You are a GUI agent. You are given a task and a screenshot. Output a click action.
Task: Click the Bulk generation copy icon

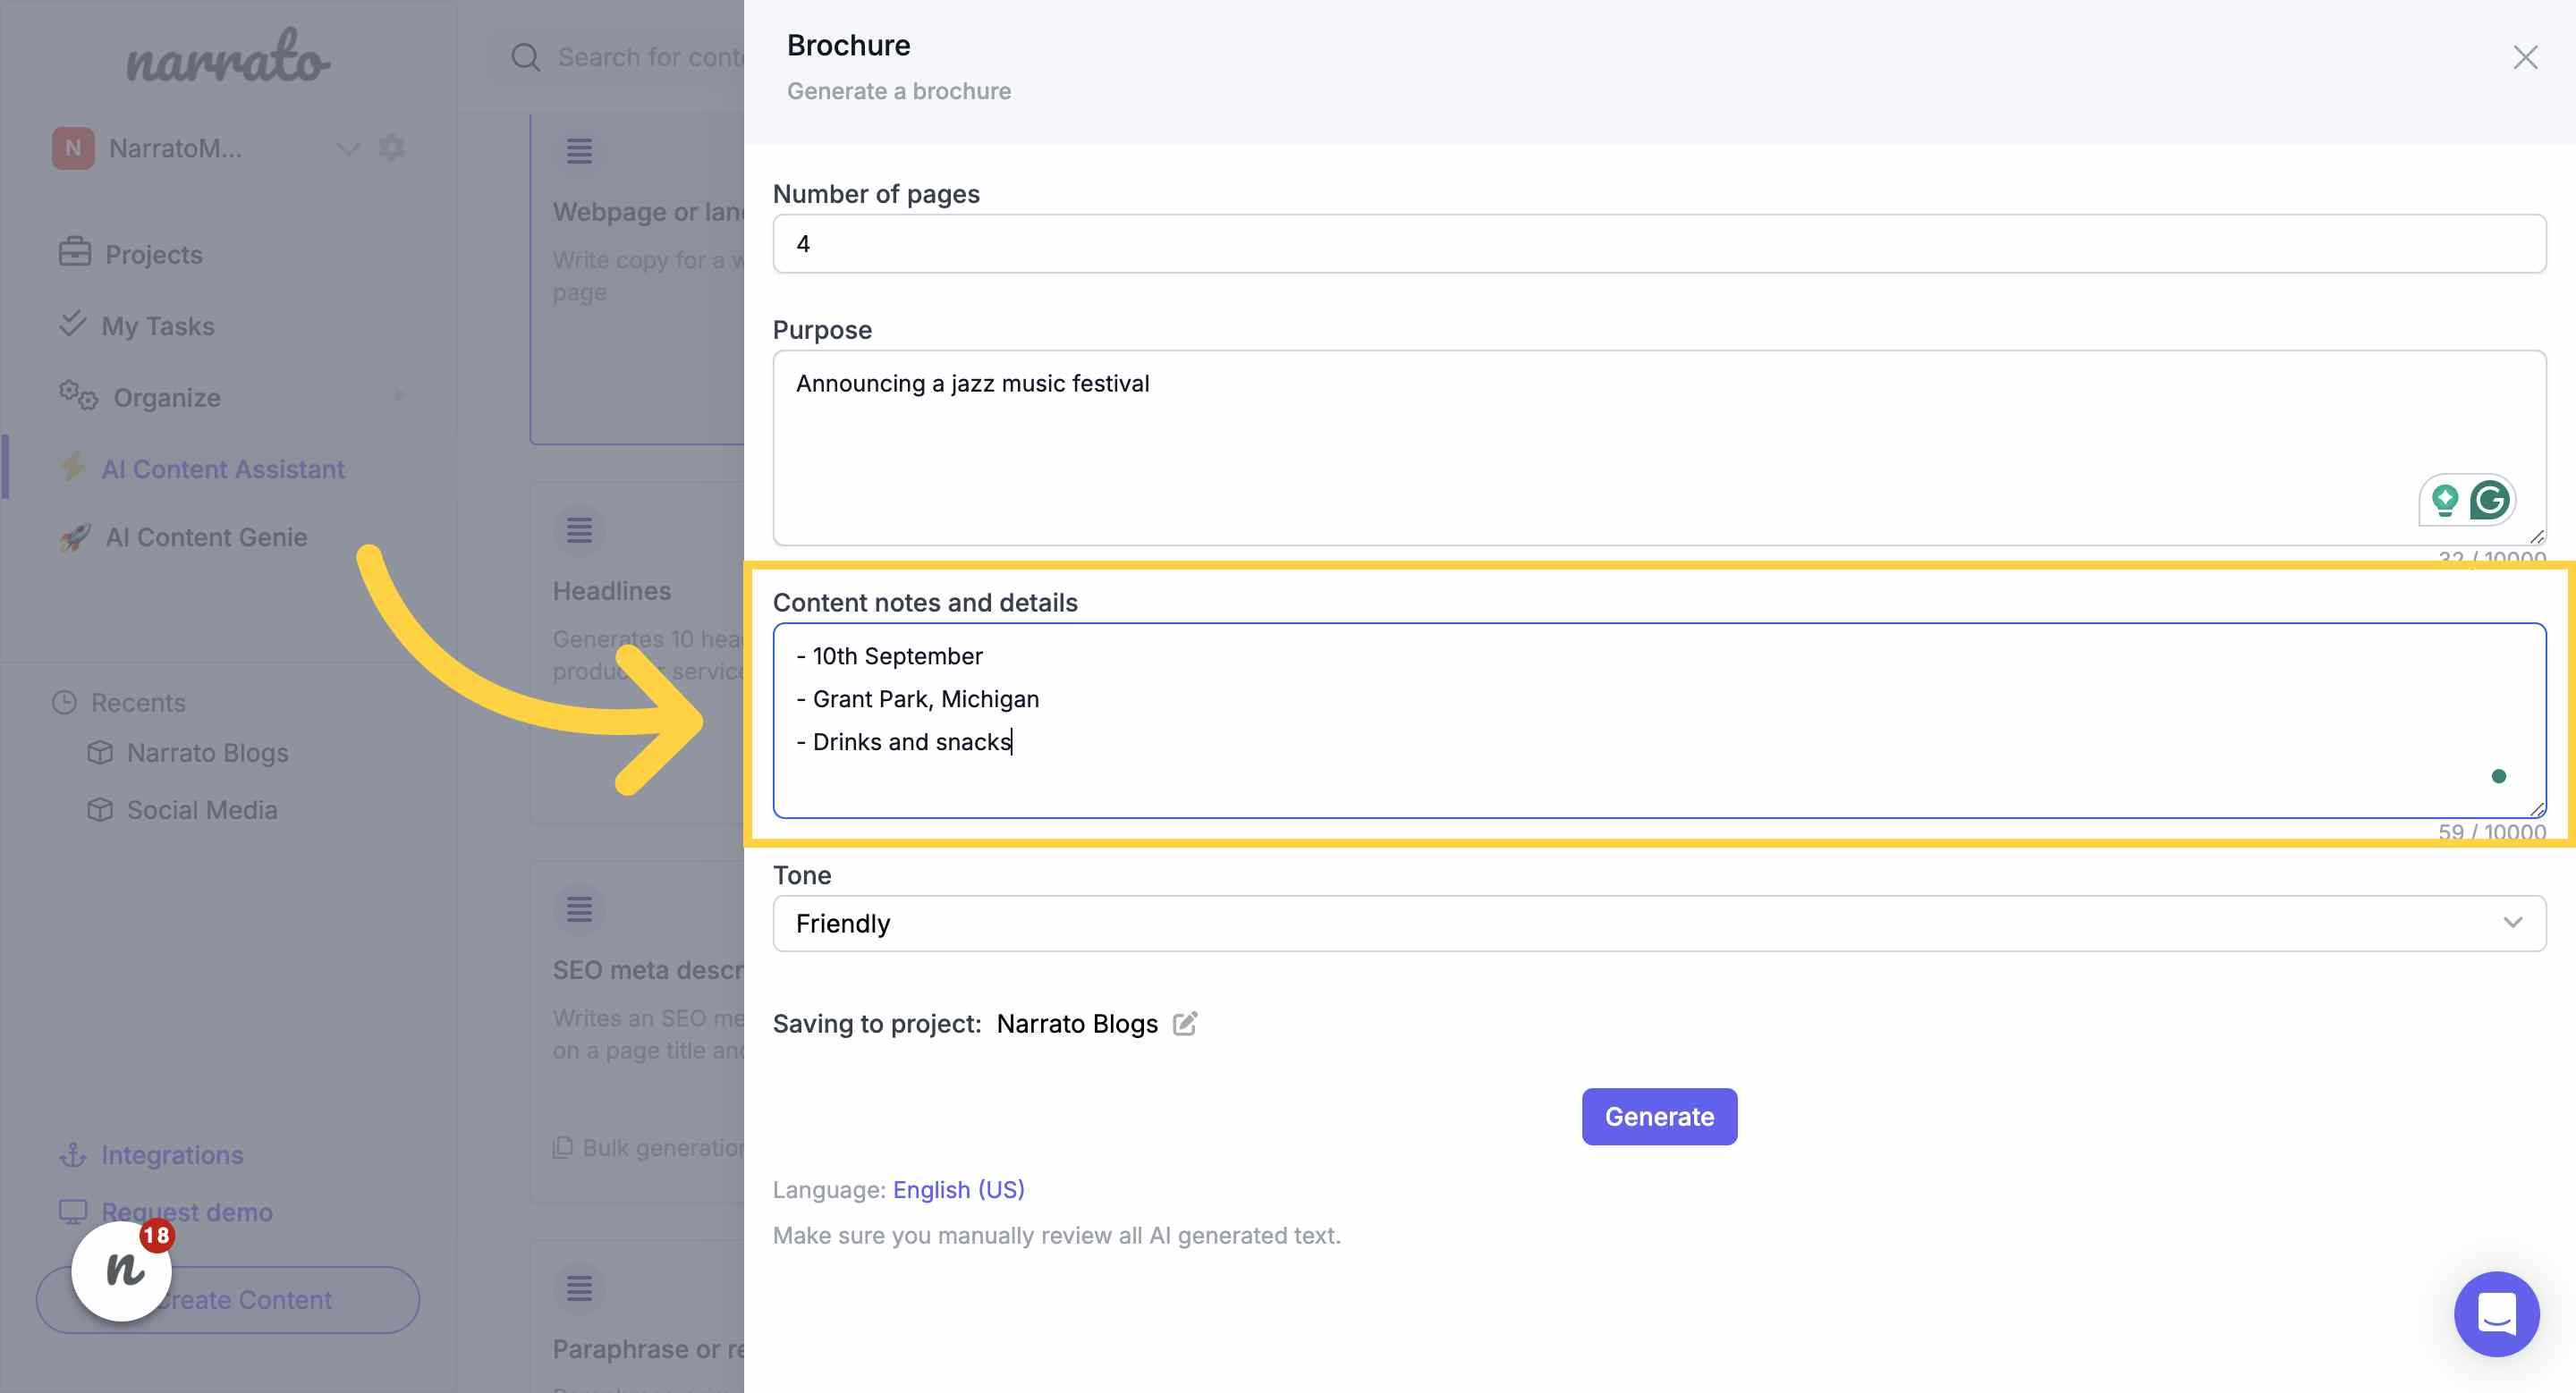click(563, 1147)
